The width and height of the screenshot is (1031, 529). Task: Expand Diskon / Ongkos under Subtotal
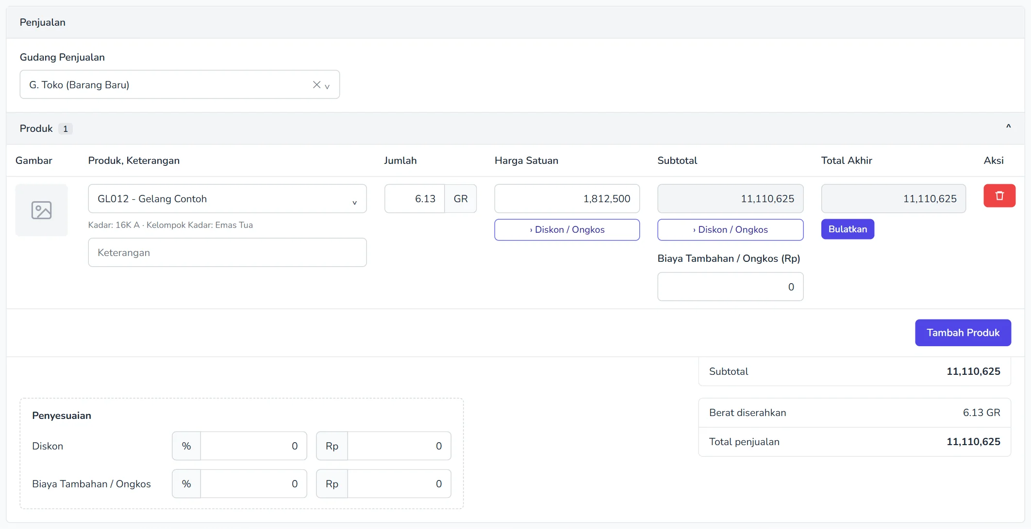click(730, 230)
